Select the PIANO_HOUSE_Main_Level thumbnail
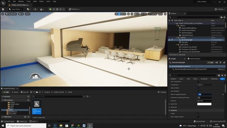The width and height of the screenshot is (227, 128). [37, 107]
